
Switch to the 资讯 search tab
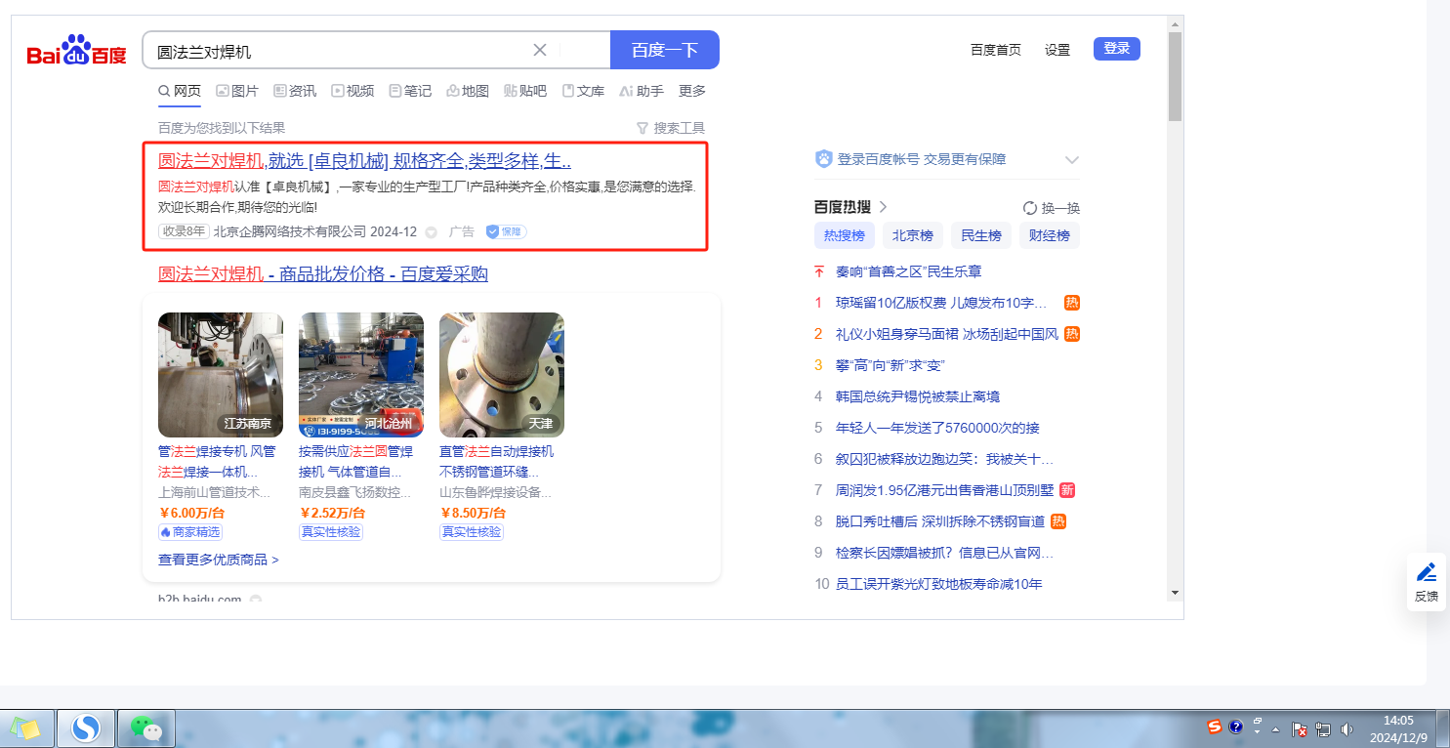[295, 91]
